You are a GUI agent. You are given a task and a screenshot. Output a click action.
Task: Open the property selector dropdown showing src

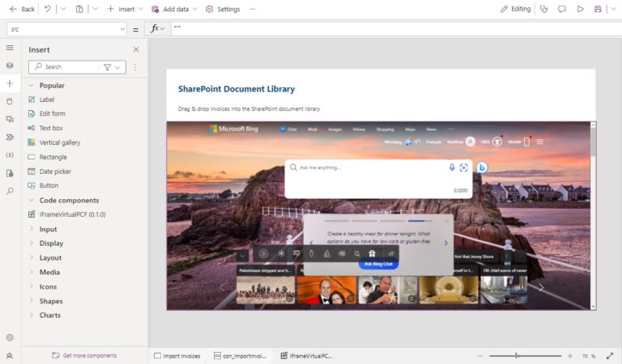tap(66, 29)
